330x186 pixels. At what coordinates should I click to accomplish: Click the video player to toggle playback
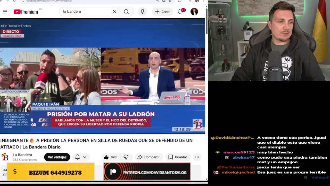(x=103, y=76)
